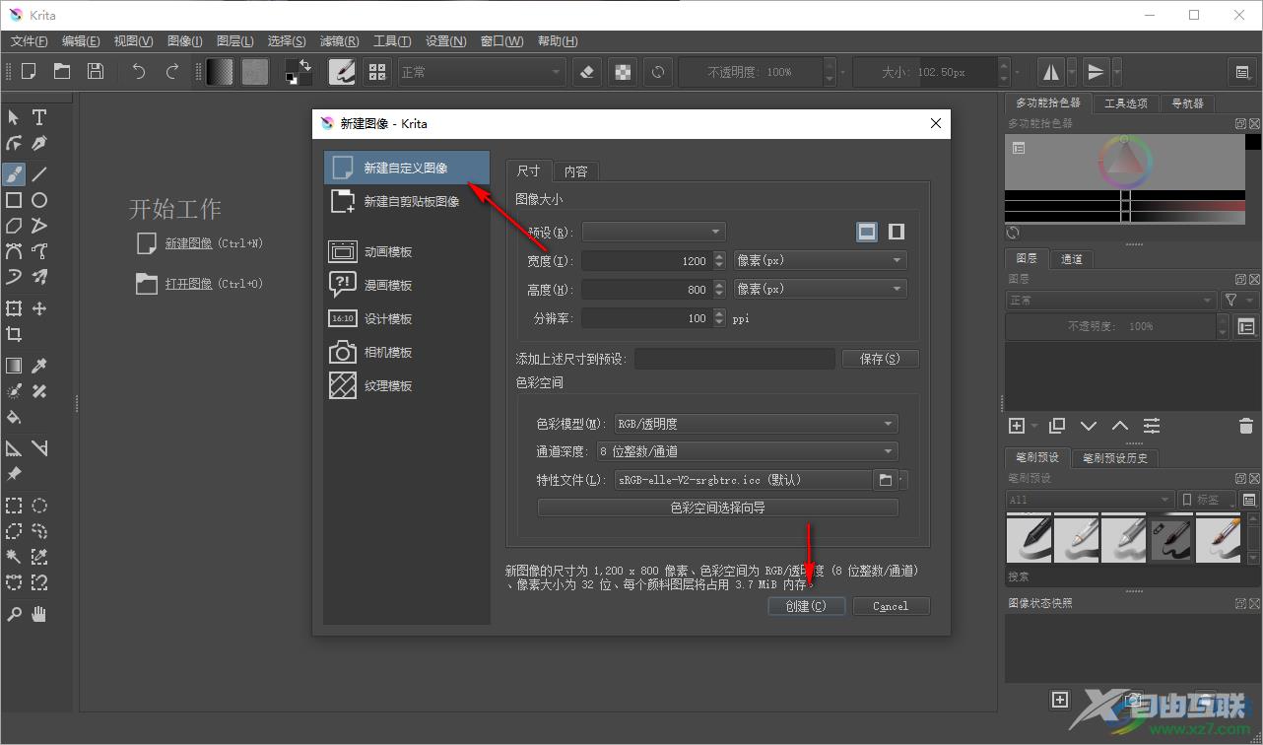Click the Save toolbar icon
The image size is (1263, 745).
pyautogui.click(x=96, y=71)
